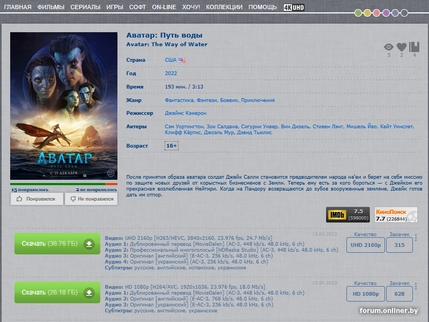The width and height of the screenshot is (429, 322).
Task: Open the KinoPoisk rating badge
Action: (x=396, y=215)
